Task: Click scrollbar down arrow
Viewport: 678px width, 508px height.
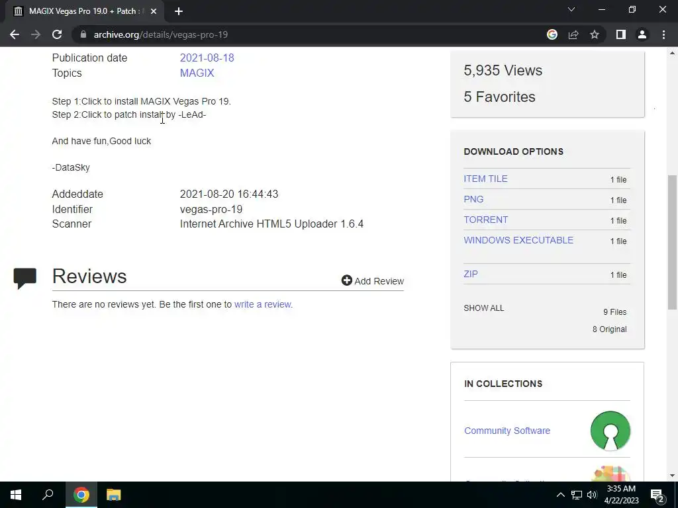Action: coord(672,476)
